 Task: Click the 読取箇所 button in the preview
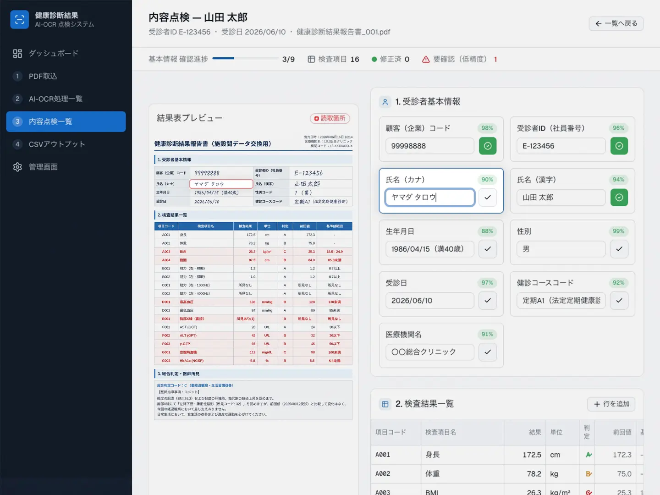click(330, 118)
